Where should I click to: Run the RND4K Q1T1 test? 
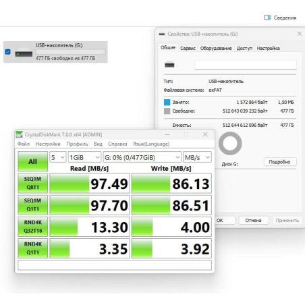pos(33,248)
